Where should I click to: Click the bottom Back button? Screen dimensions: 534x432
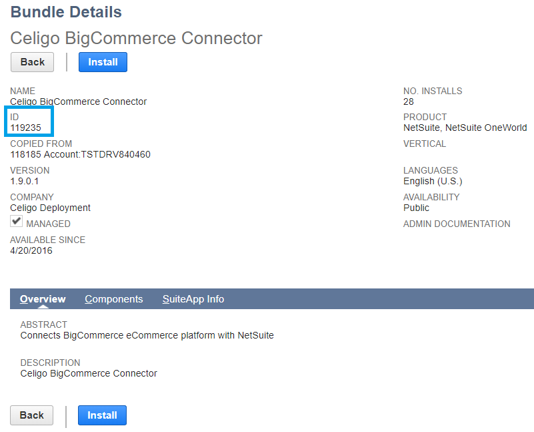coord(31,415)
